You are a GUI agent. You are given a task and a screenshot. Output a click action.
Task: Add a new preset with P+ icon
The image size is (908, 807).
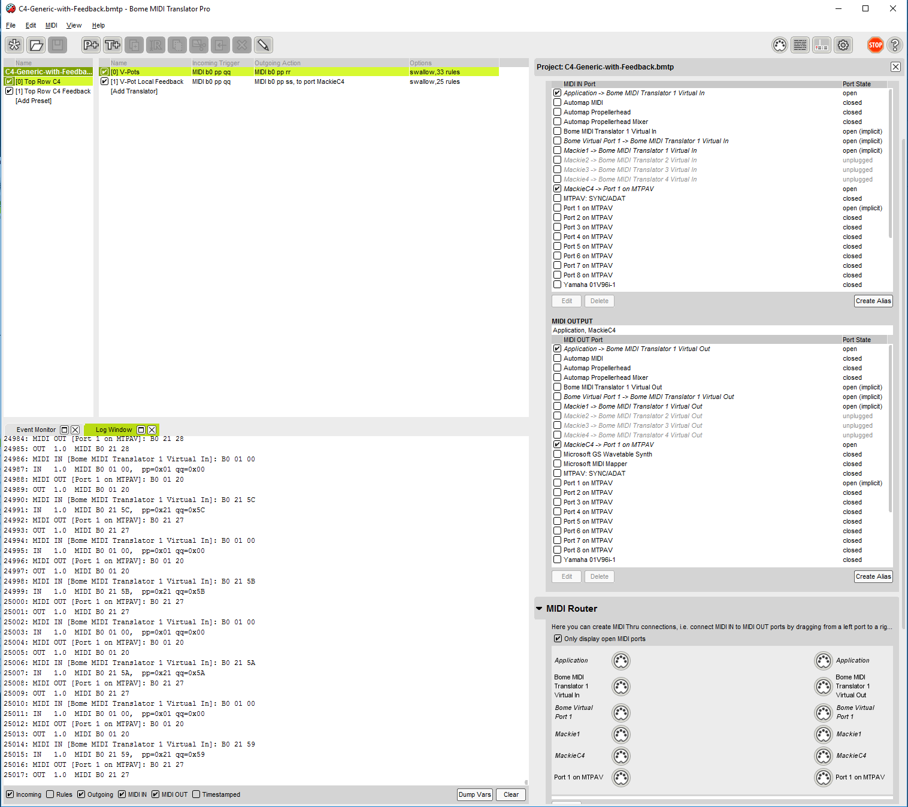(91, 45)
